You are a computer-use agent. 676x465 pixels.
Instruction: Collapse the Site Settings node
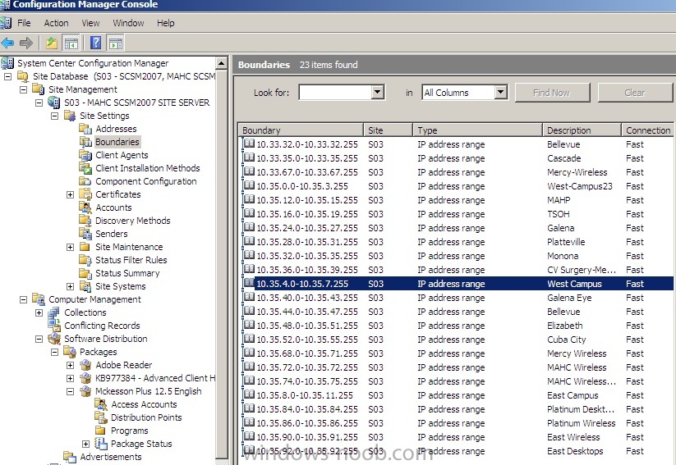tap(55, 116)
